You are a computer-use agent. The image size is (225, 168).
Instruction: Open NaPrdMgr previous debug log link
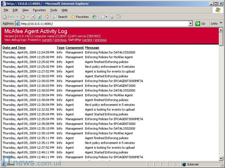101,40
